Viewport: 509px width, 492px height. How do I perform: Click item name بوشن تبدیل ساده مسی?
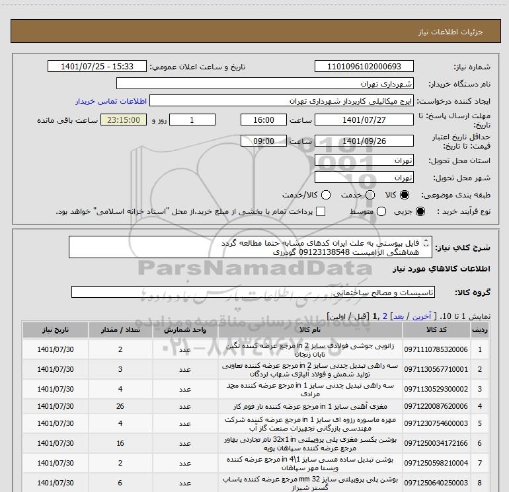(x=310, y=463)
